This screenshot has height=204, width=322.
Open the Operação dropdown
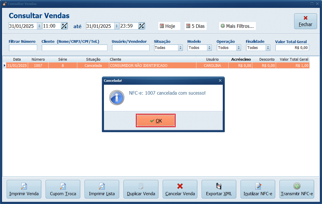coord(229,48)
